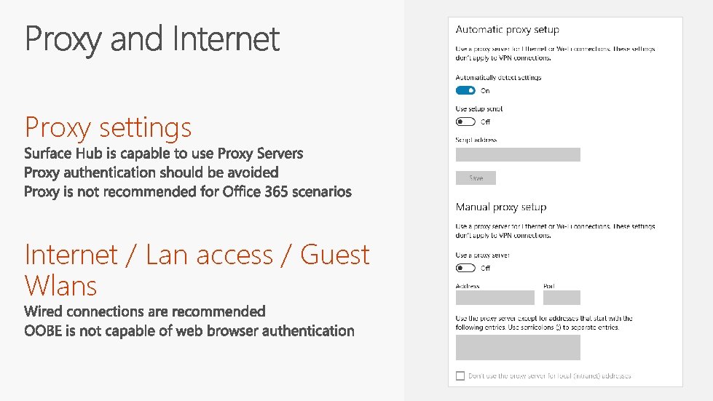Image resolution: width=713 pixels, height=401 pixels.
Task: Click the Office 365 scenarios recommendation line
Action: tap(187, 192)
